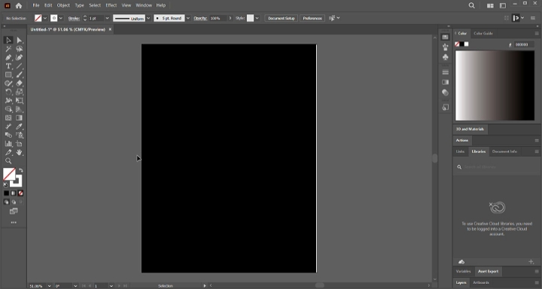Open the Edit Toolbar three dots
The image size is (542, 289).
click(14, 223)
